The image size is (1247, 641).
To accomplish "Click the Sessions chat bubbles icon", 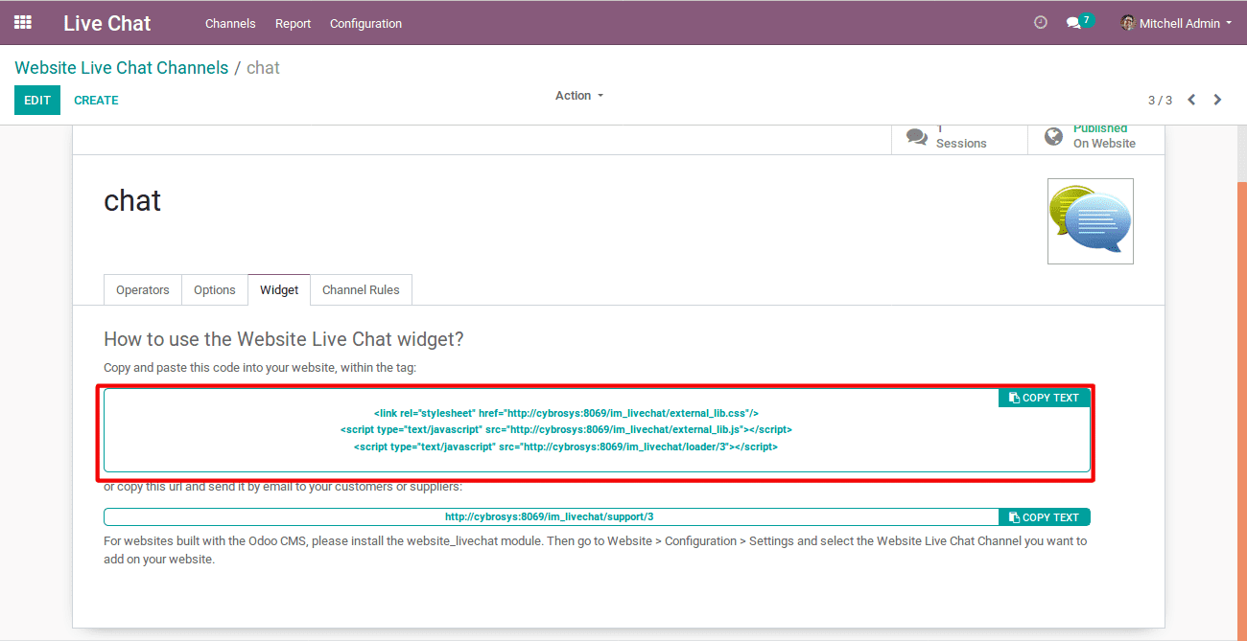I will (x=917, y=138).
